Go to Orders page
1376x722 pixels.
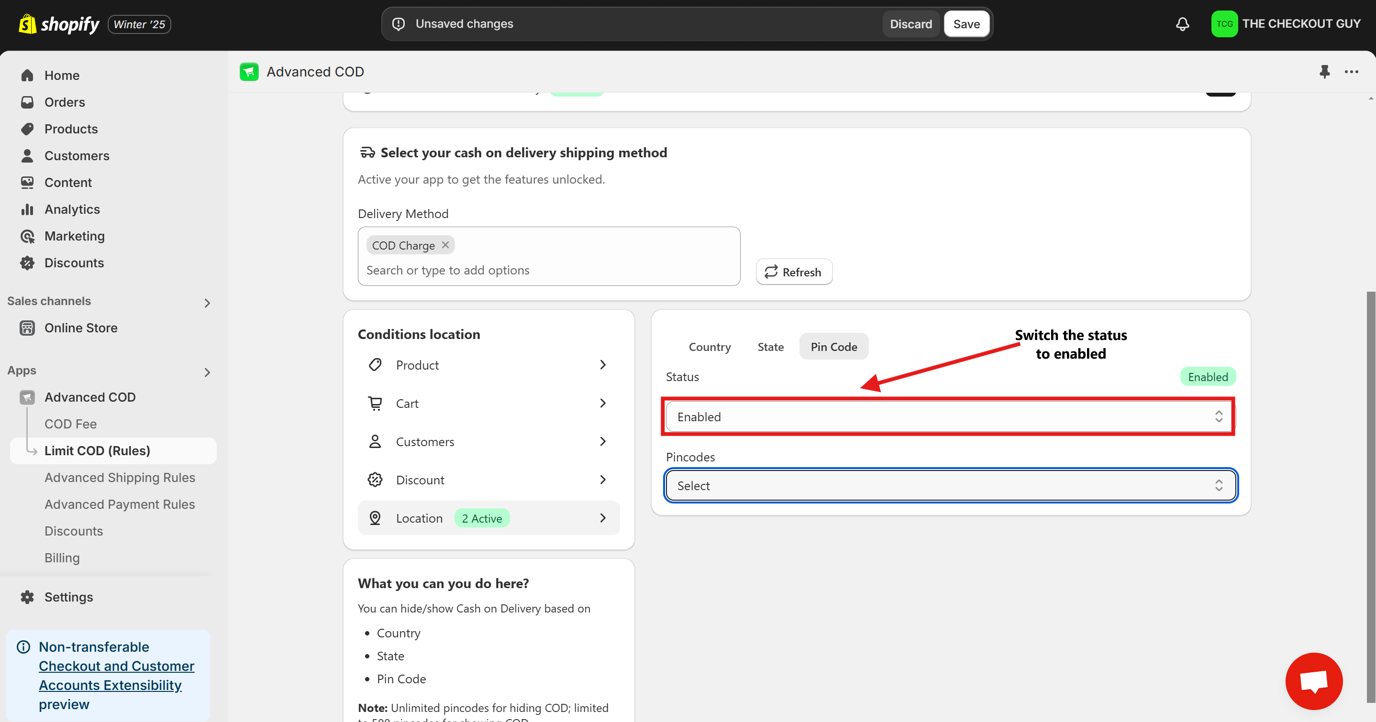click(65, 102)
